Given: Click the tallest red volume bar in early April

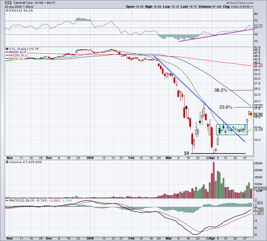Looking at the screenshot, I should pos(214,180).
